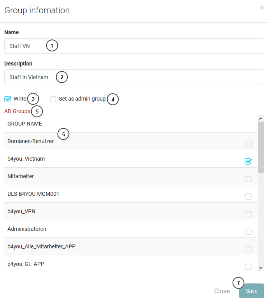Tick the Domänen-Benutzer group checkbox
The width and height of the screenshot is (268, 301).
click(x=249, y=144)
